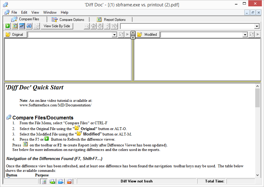The height and width of the screenshot is (187, 264).
Task: Click the create report icon in toolbar
Action: (x=15, y=26)
